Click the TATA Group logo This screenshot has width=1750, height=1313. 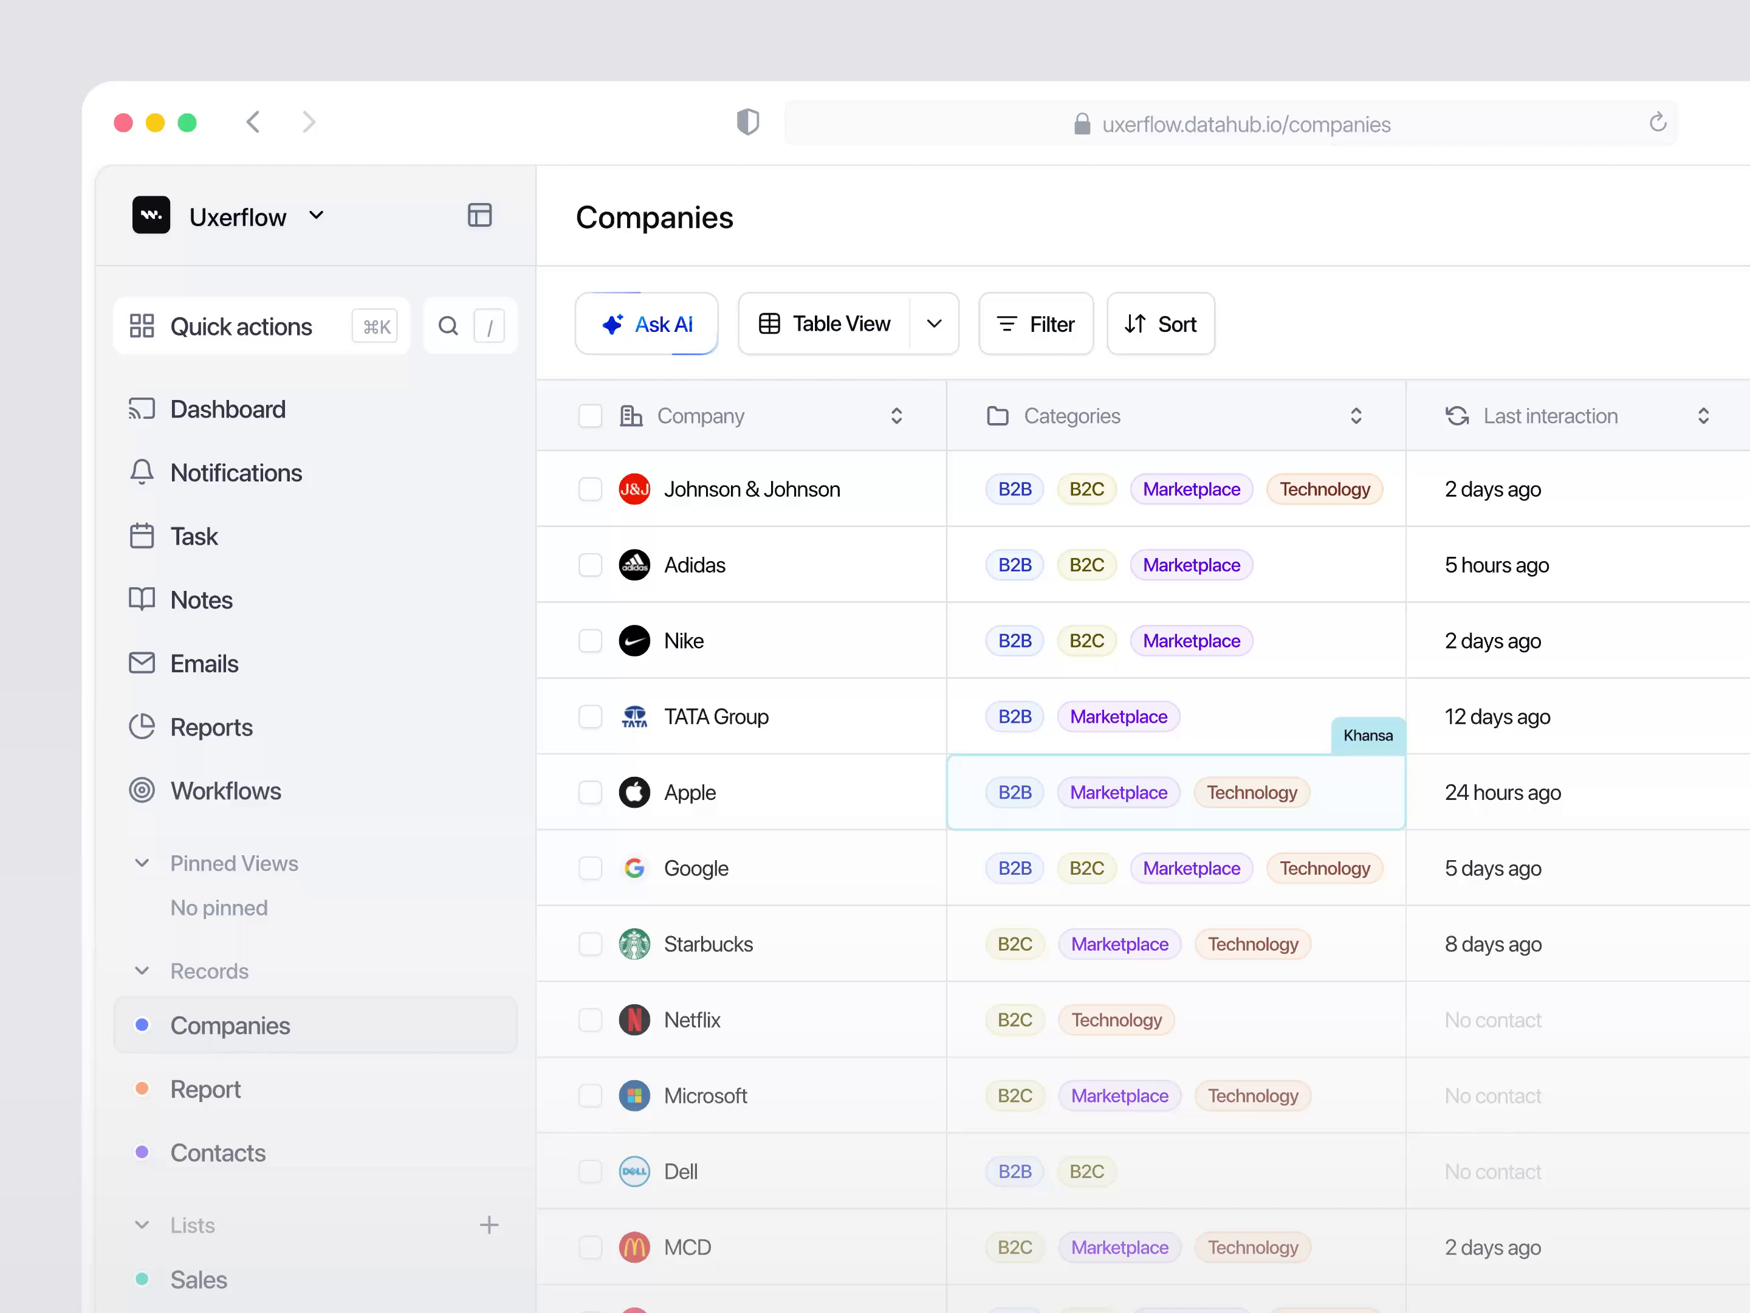[634, 717]
